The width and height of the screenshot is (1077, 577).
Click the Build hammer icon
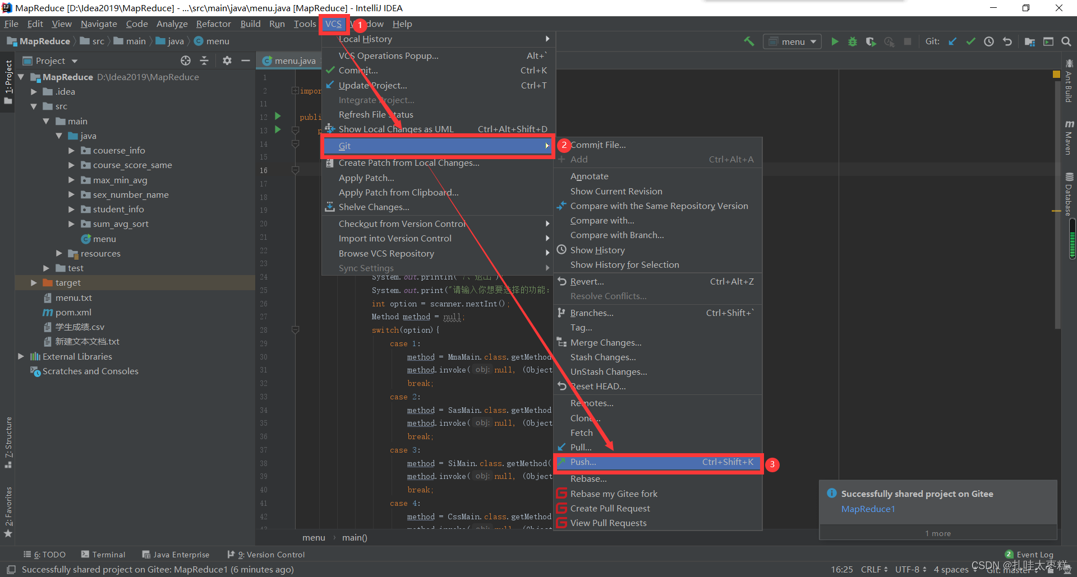tap(749, 41)
